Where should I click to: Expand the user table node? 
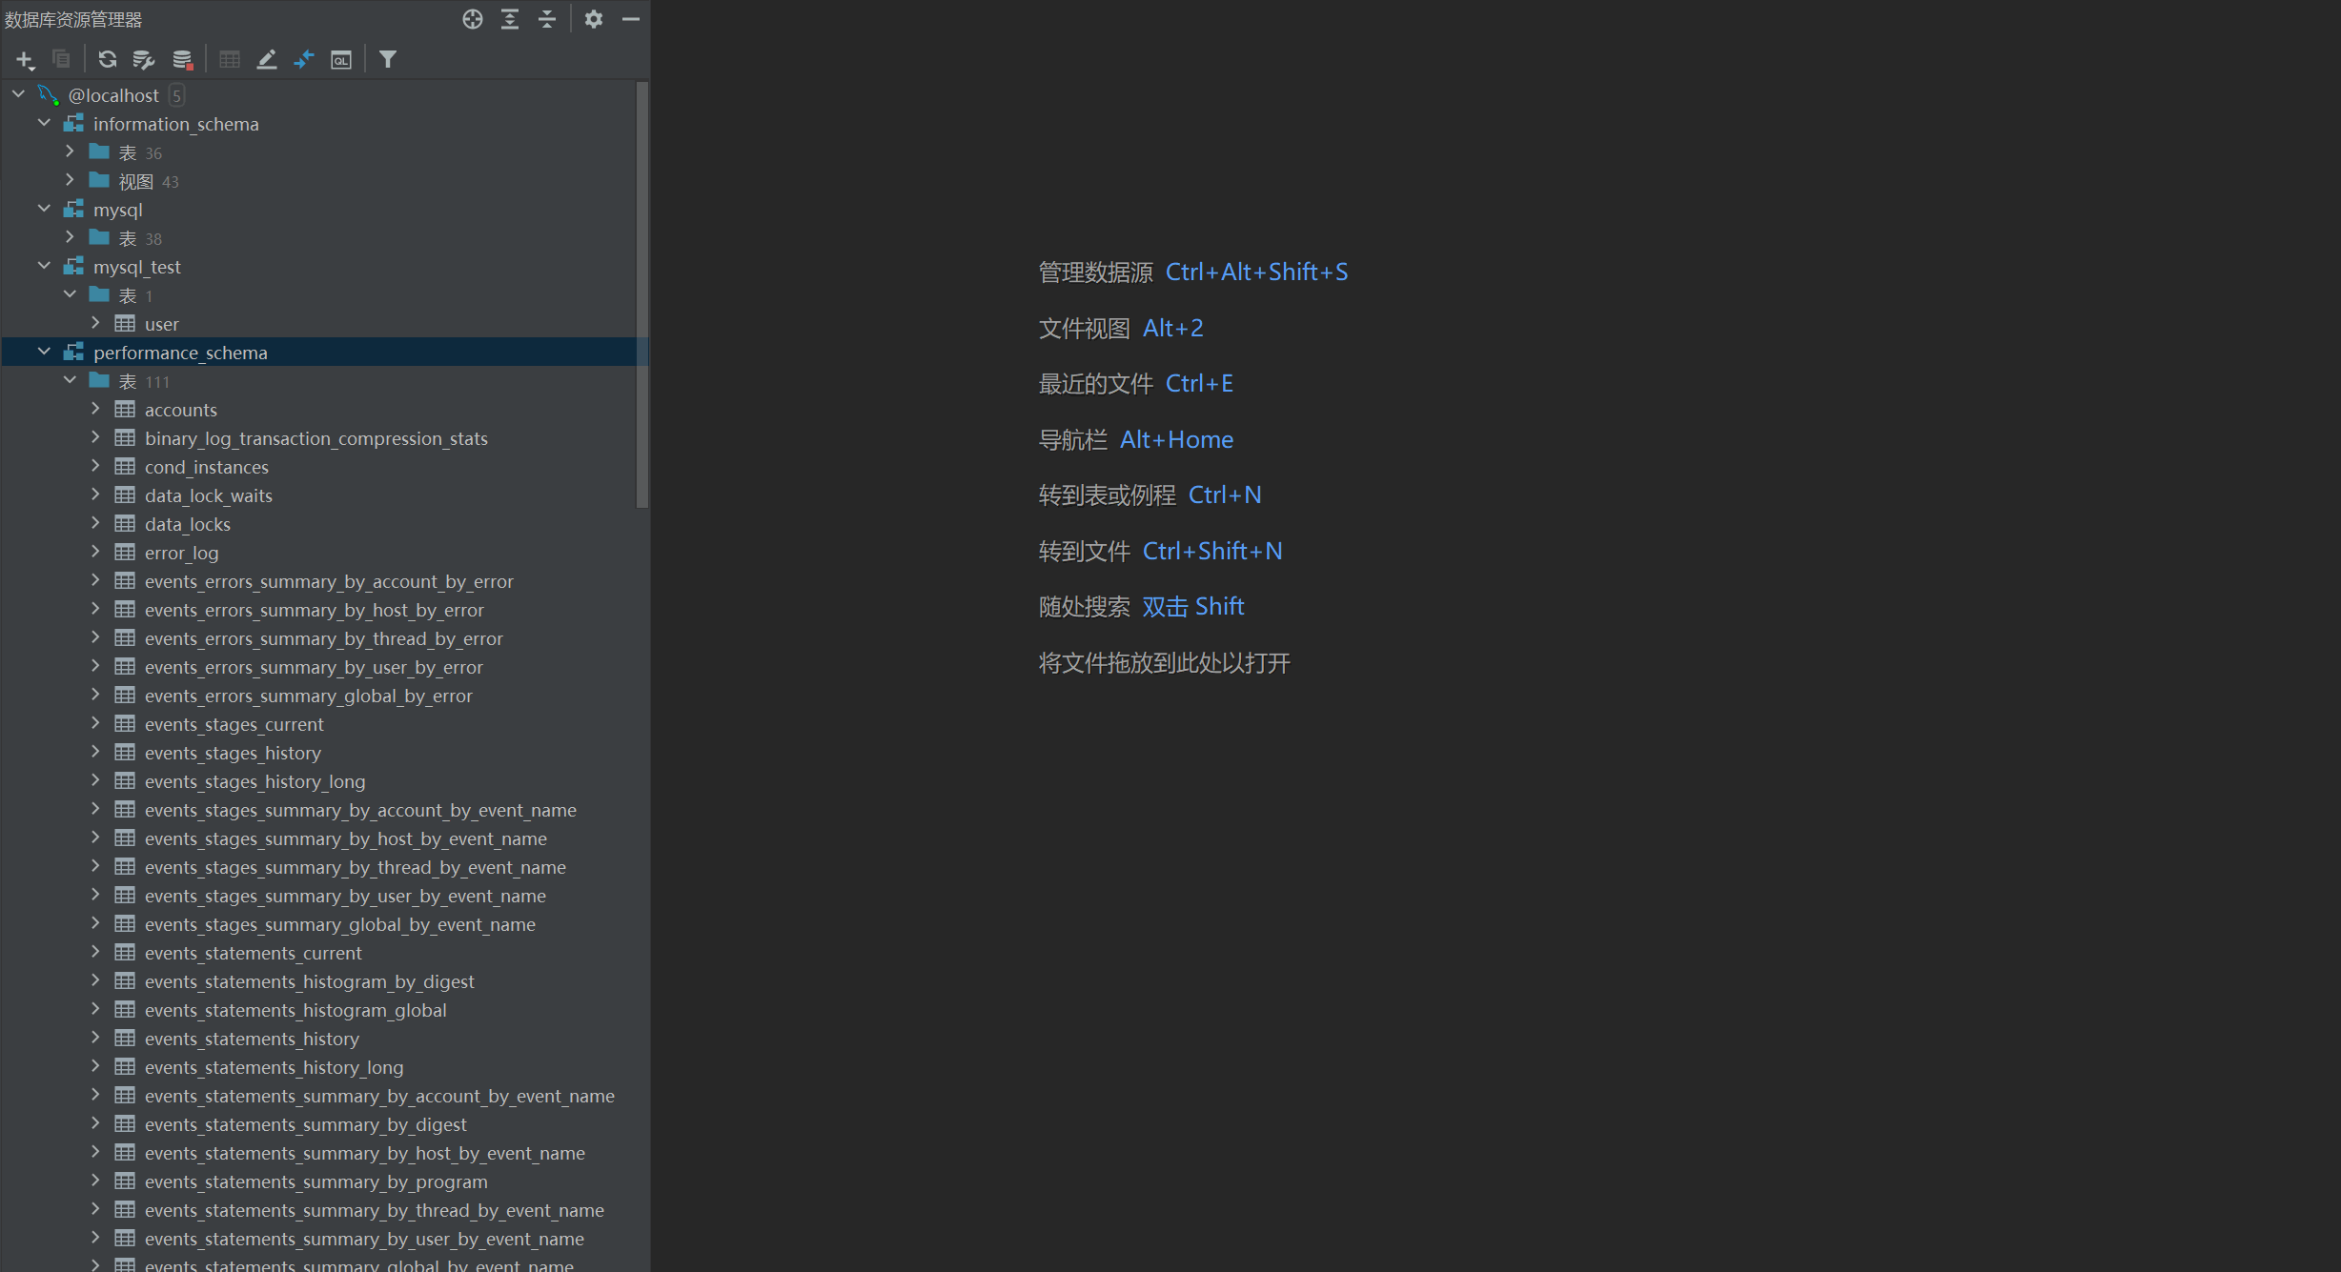pos(95,323)
